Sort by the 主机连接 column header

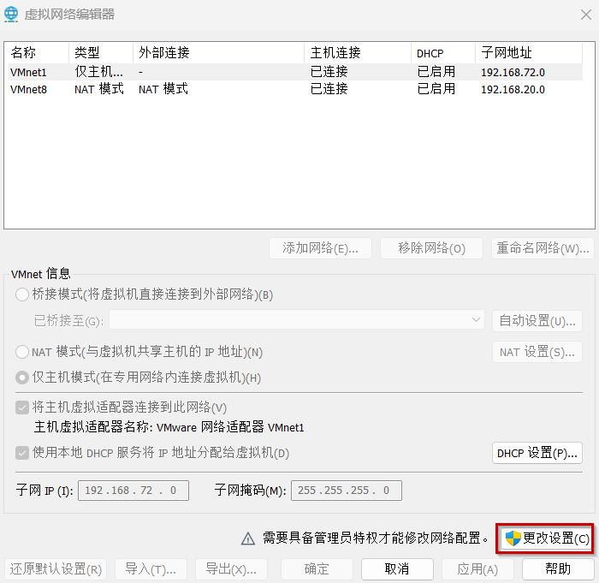point(358,53)
